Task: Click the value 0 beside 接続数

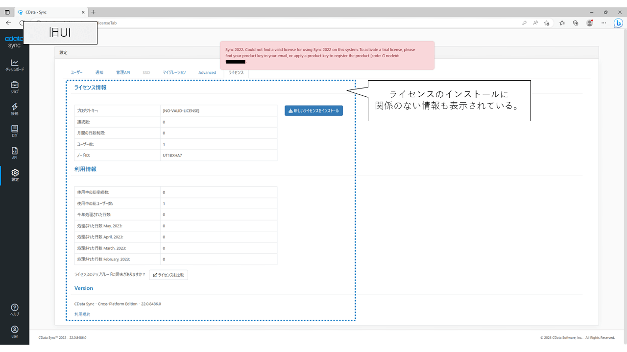Action: (164, 122)
